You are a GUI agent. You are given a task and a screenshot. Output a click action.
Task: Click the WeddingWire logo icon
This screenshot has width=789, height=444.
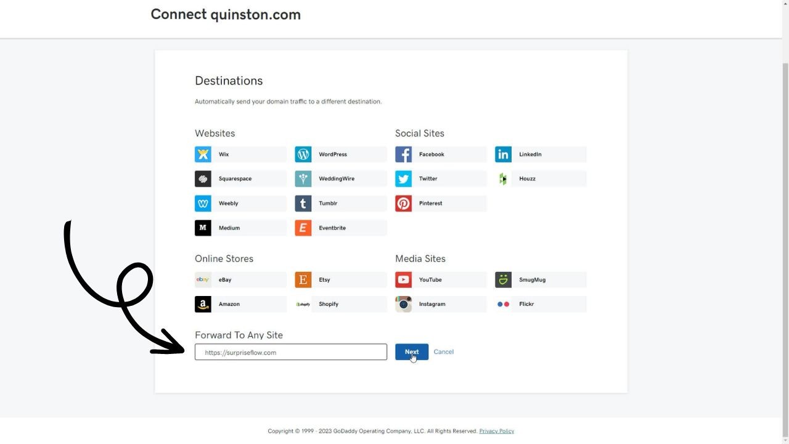303,179
